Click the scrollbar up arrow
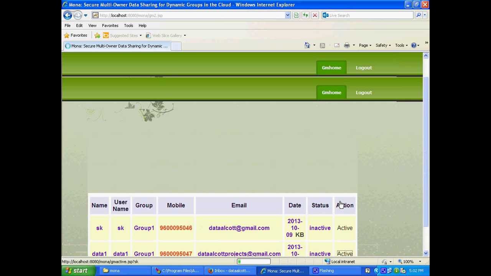Screen dimensions: 491x276 [x=426, y=56]
